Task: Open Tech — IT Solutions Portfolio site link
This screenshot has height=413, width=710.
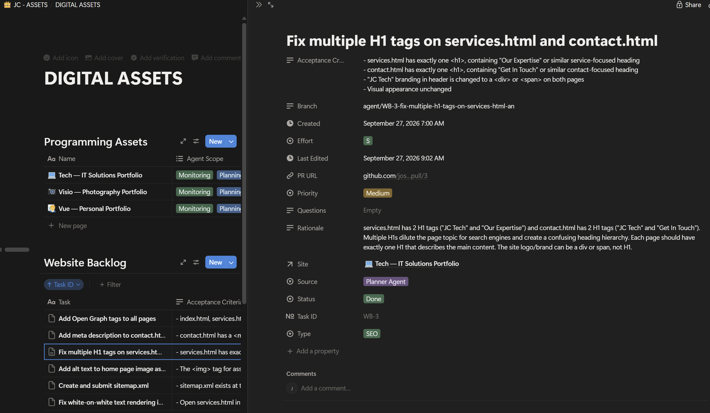Action: (411, 264)
